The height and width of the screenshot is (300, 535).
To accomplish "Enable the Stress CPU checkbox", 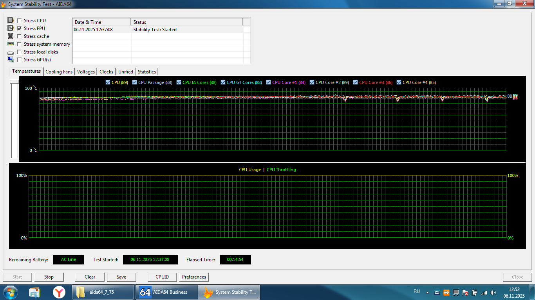I will (19, 21).
